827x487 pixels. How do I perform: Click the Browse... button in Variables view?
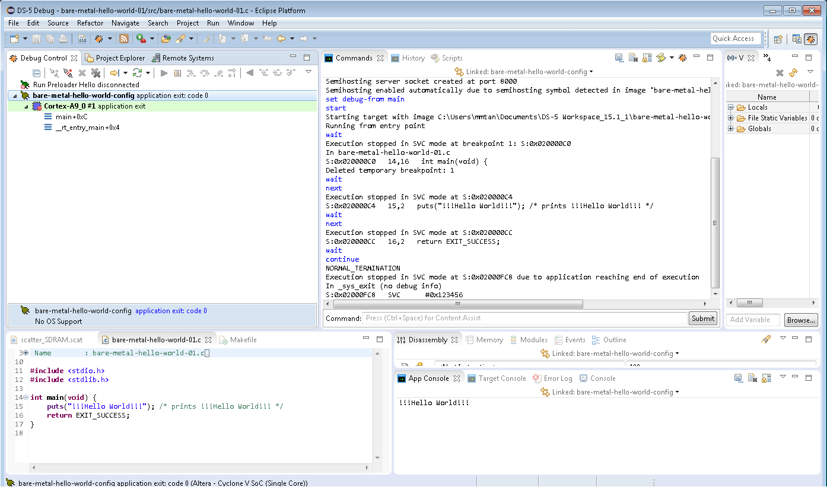[x=801, y=320]
